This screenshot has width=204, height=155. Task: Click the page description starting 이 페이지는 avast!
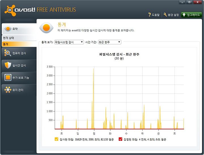coord(96,30)
